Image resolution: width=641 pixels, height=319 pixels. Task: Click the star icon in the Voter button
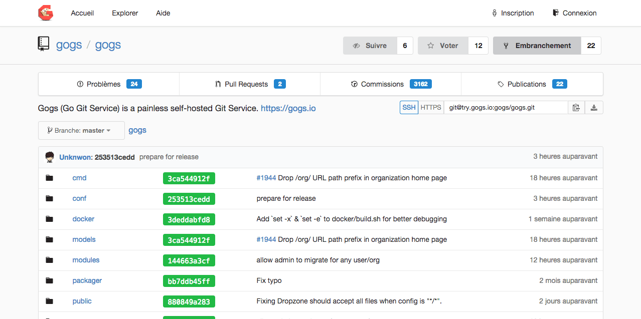(x=430, y=46)
